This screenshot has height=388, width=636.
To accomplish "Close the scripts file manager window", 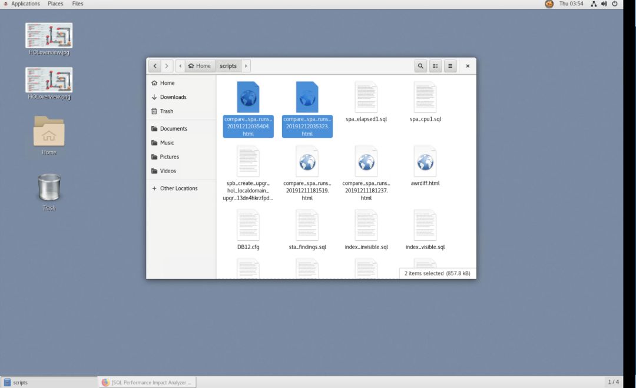I will coord(467,66).
